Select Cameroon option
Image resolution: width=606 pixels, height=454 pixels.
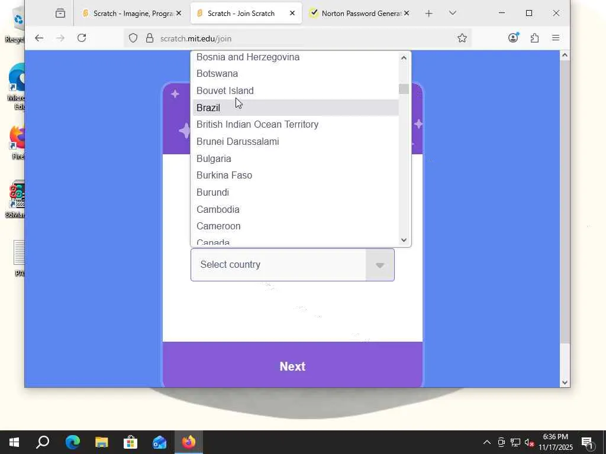296,226
